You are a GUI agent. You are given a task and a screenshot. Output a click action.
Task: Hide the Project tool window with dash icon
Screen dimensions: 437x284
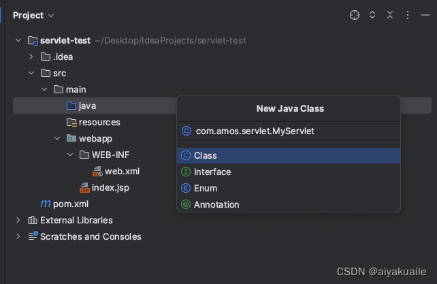click(x=425, y=15)
